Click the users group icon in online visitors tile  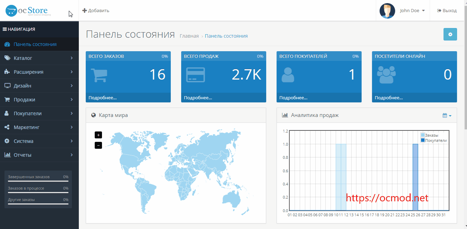tap(386, 75)
